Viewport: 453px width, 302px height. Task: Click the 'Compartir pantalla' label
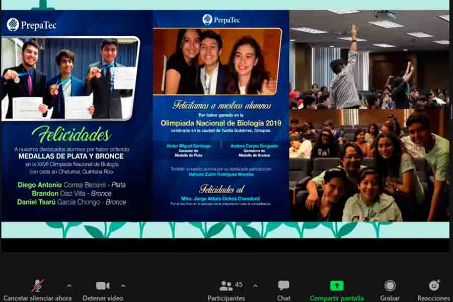337,298
